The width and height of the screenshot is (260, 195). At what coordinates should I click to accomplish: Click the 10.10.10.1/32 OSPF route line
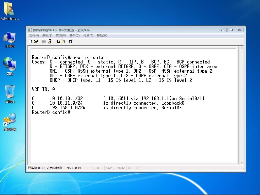tap(118, 99)
